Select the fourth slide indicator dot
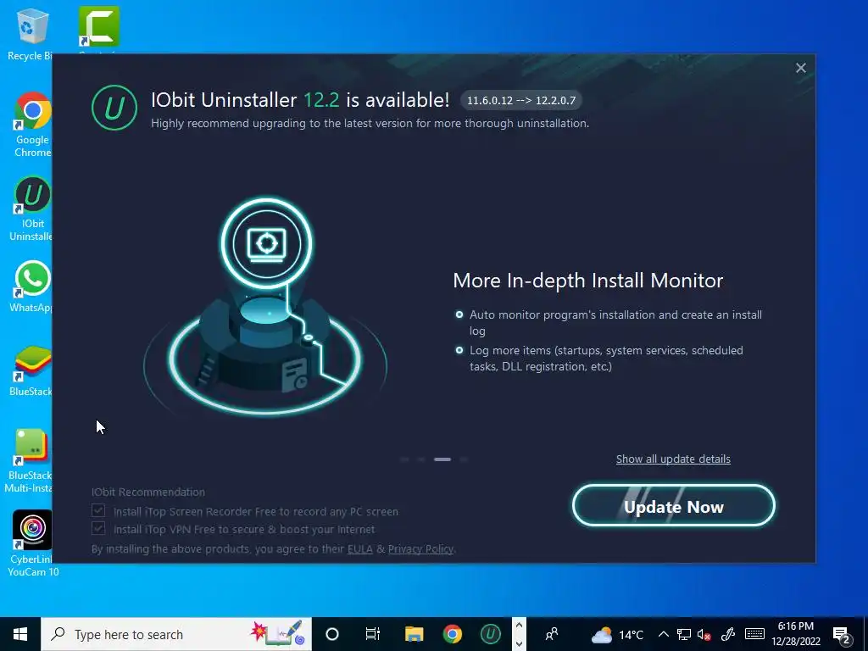 point(464,459)
